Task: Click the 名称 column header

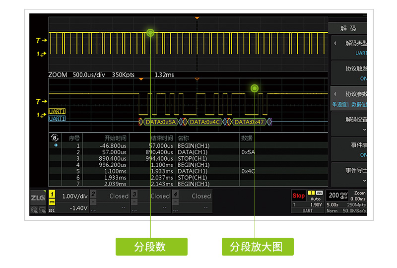Action: [x=183, y=138]
